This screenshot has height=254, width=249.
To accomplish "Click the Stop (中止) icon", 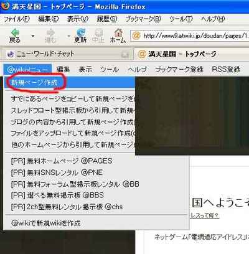I will (99, 32).
